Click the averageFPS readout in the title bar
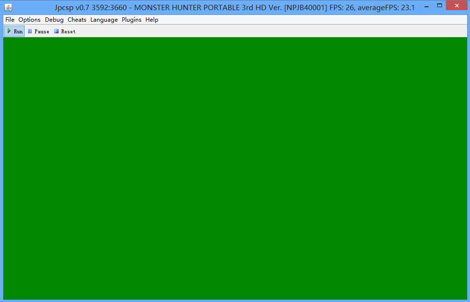 (x=385, y=8)
